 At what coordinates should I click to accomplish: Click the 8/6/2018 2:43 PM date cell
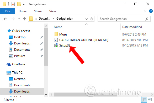click(134, 34)
